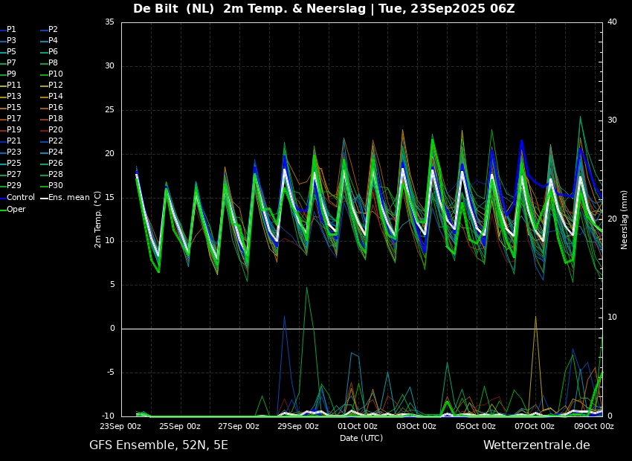The image size is (632, 461).
Task: Click the GFS Ensemble, 52N, 5E caption
Action: click(x=158, y=445)
